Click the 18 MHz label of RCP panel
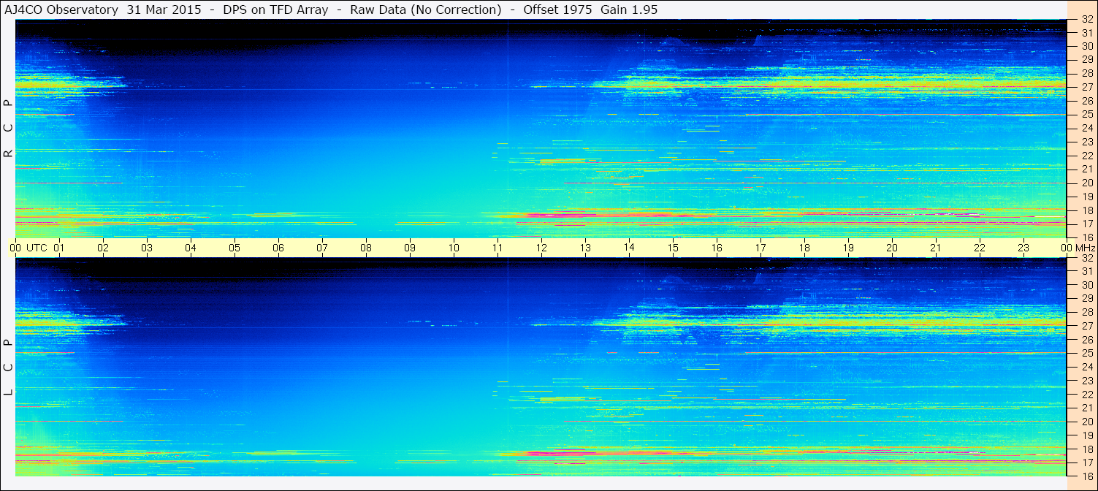This screenshot has width=1098, height=491. (1086, 210)
